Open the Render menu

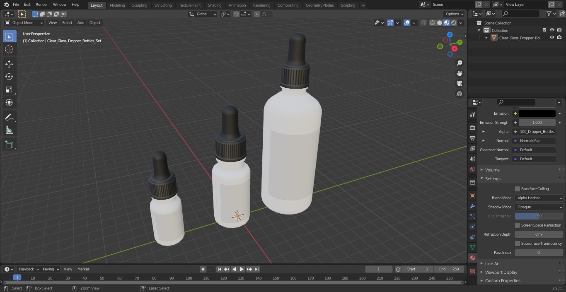click(41, 5)
